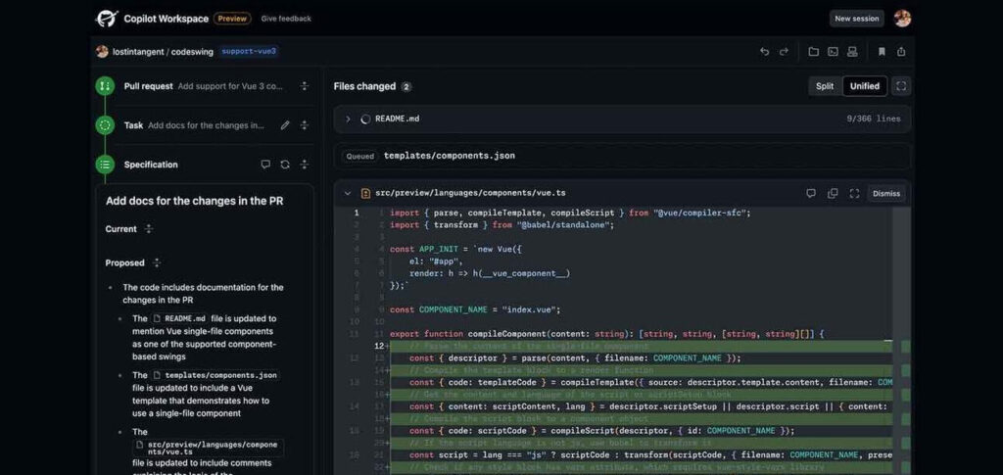Click the diff minimap scrollbar
Viewport: 1003px width, 475px height.
[x=906, y=341]
